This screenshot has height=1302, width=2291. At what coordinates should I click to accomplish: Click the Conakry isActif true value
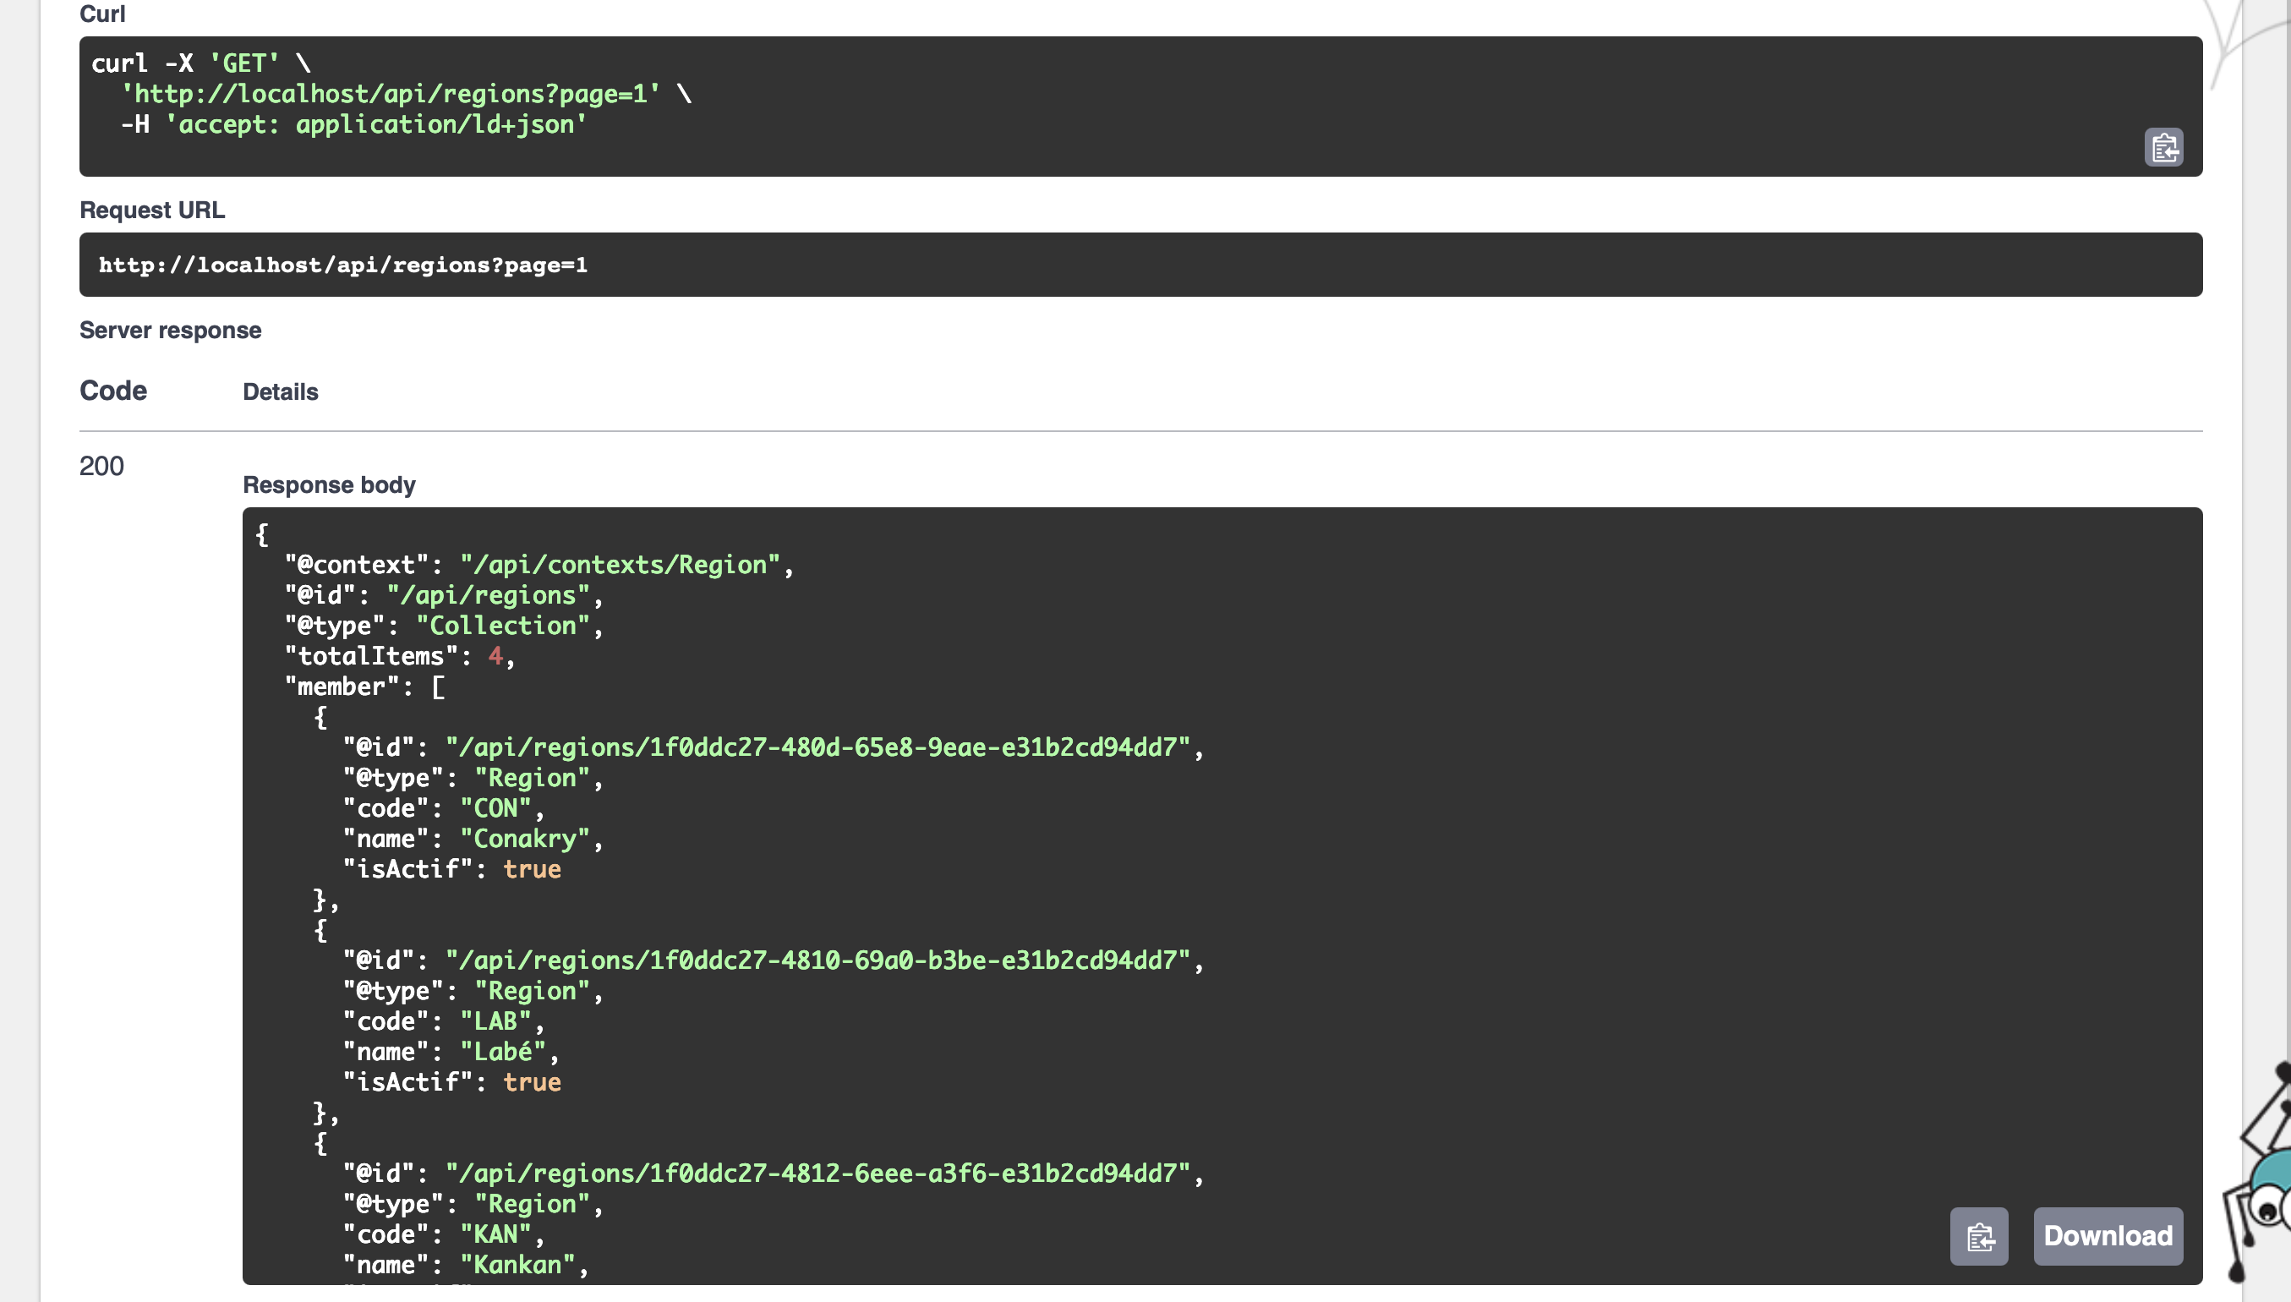pos(531,869)
